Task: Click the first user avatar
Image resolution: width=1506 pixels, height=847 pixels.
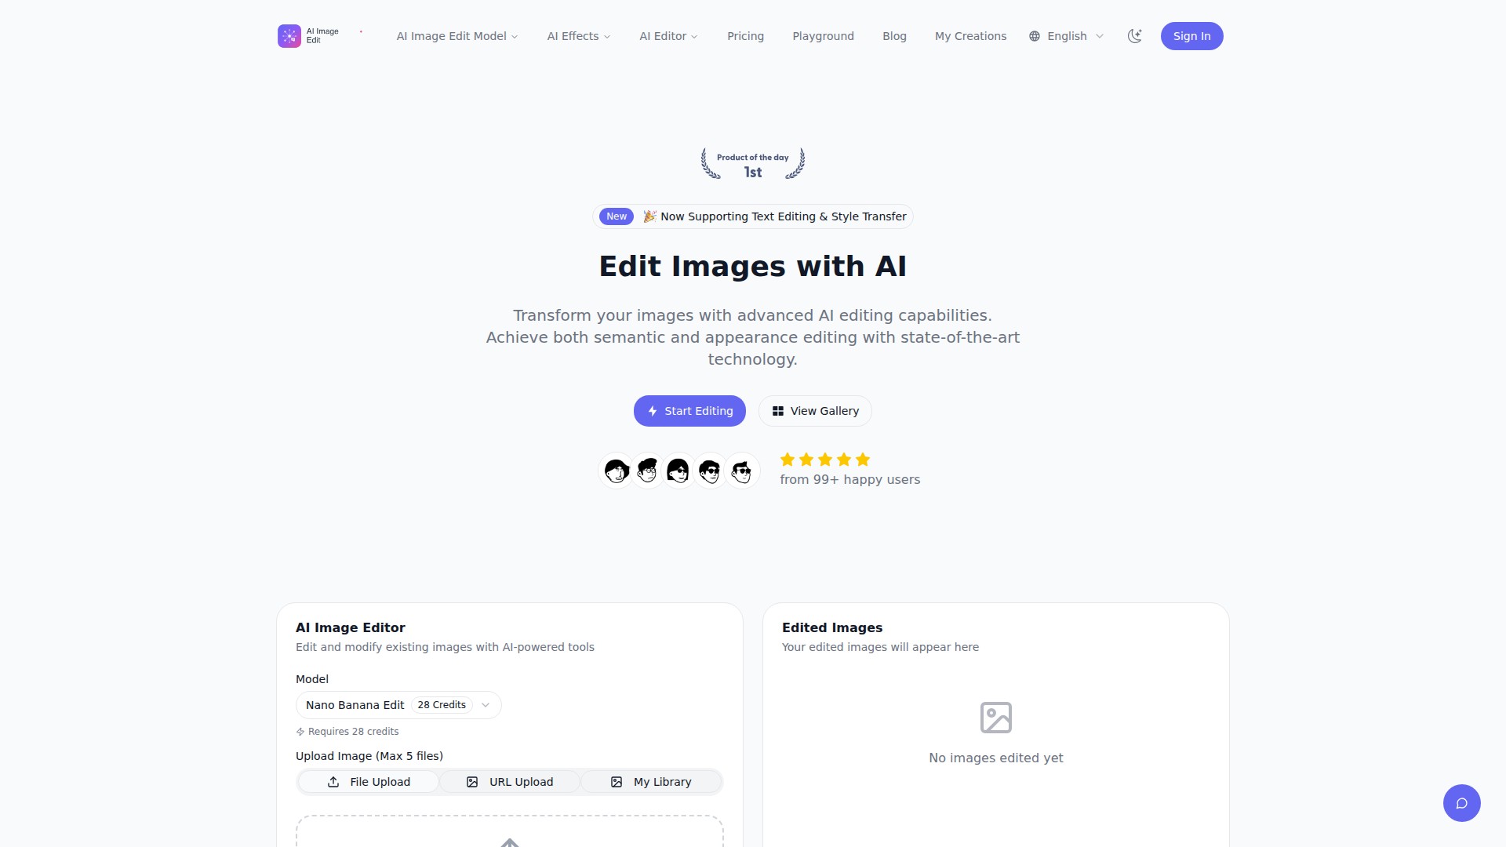Action: click(x=617, y=471)
